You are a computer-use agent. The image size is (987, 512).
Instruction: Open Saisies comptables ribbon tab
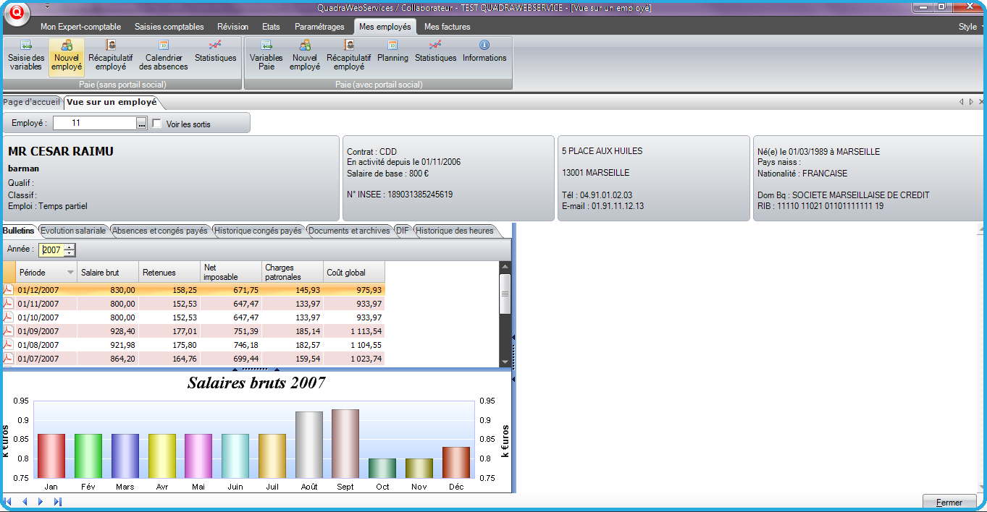coord(169,27)
